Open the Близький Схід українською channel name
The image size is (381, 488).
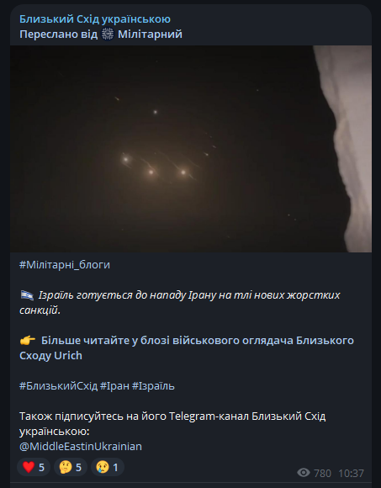tap(95, 19)
